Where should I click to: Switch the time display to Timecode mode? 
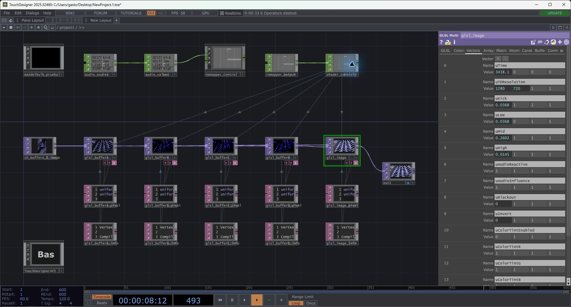pyautogui.click(x=102, y=297)
